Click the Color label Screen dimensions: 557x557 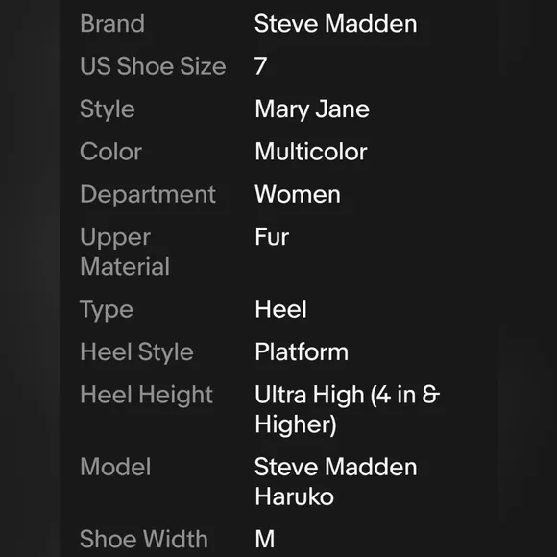click(110, 152)
